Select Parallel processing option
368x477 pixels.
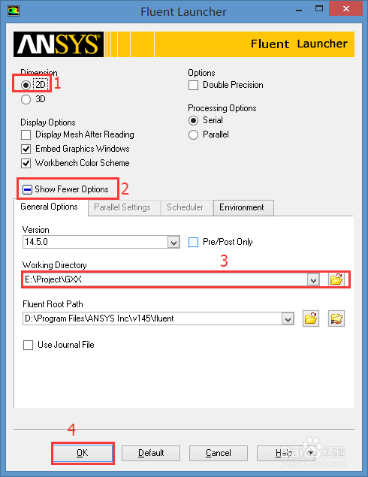[x=193, y=134]
